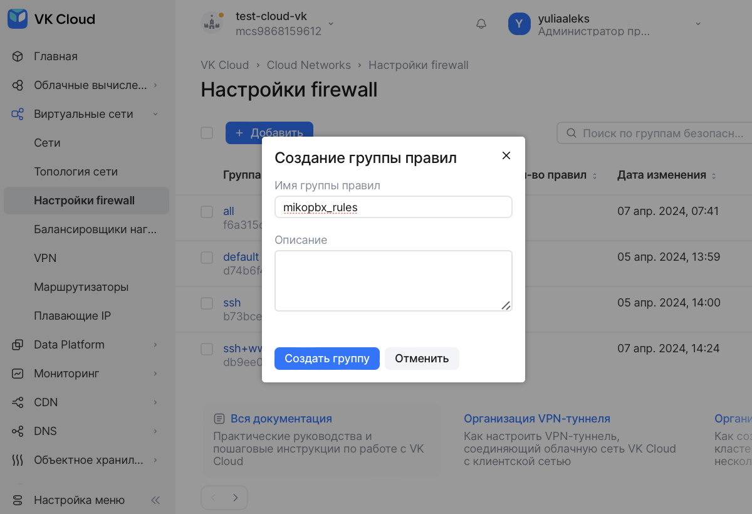The height and width of the screenshot is (514, 752).
Task: Open the test-cloud-vk project dropdown
Action: tap(331, 24)
